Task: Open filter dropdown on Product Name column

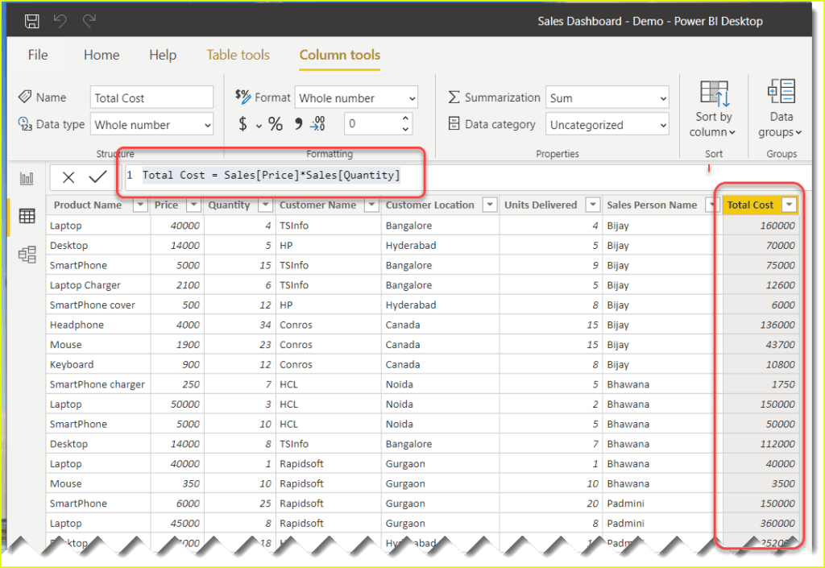Action: click(139, 205)
